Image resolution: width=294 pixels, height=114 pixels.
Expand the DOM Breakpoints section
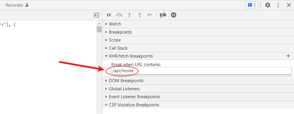point(198,81)
